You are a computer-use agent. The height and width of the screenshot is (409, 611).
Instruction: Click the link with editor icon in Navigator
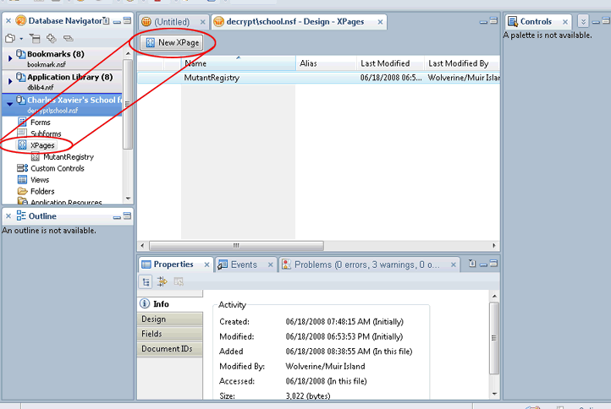(69, 38)
